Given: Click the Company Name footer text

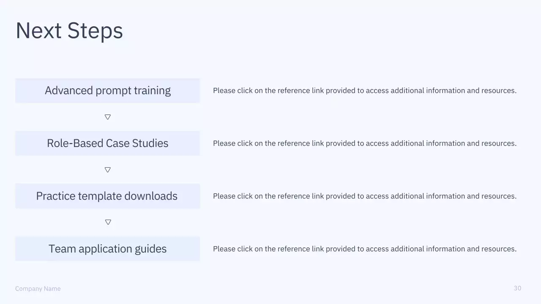Looking at the screenshot, I should point(38,289).
